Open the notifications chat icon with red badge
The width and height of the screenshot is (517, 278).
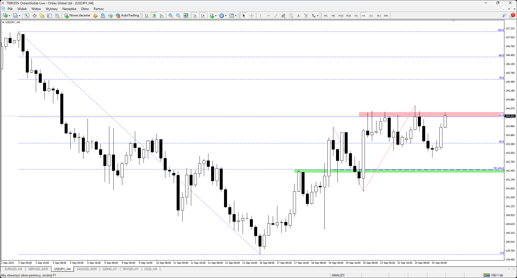(512, 15)
